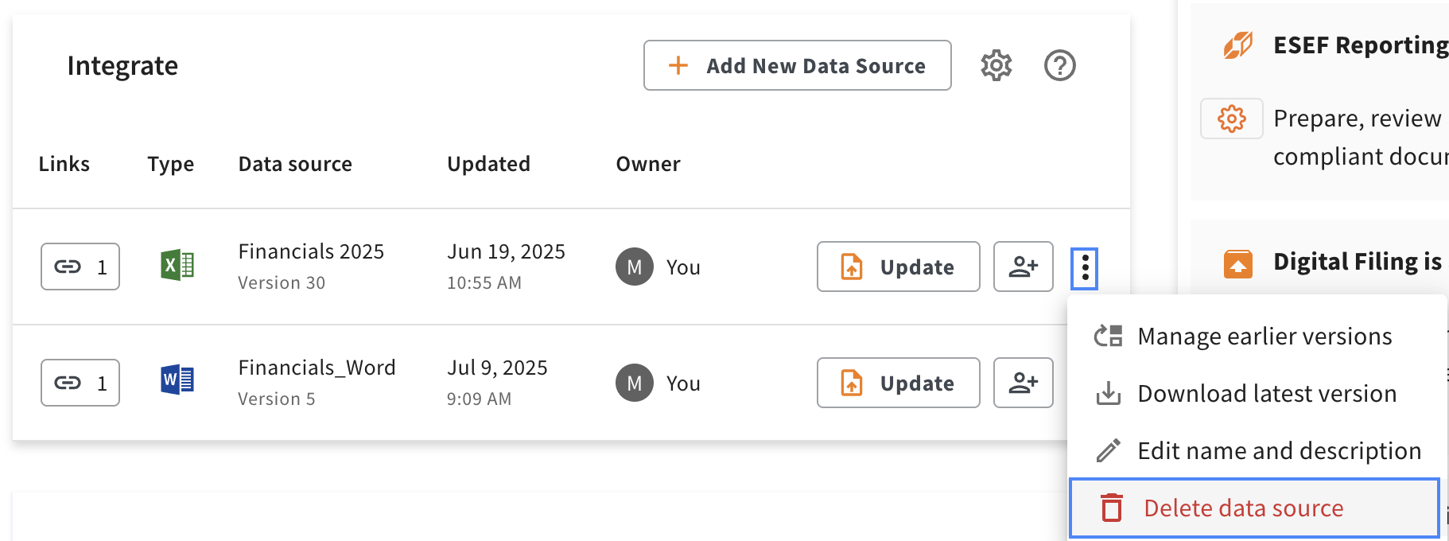Click the Word icon for Financials_Word
Screen dimensions: 1449x541
tap(177, 380)
